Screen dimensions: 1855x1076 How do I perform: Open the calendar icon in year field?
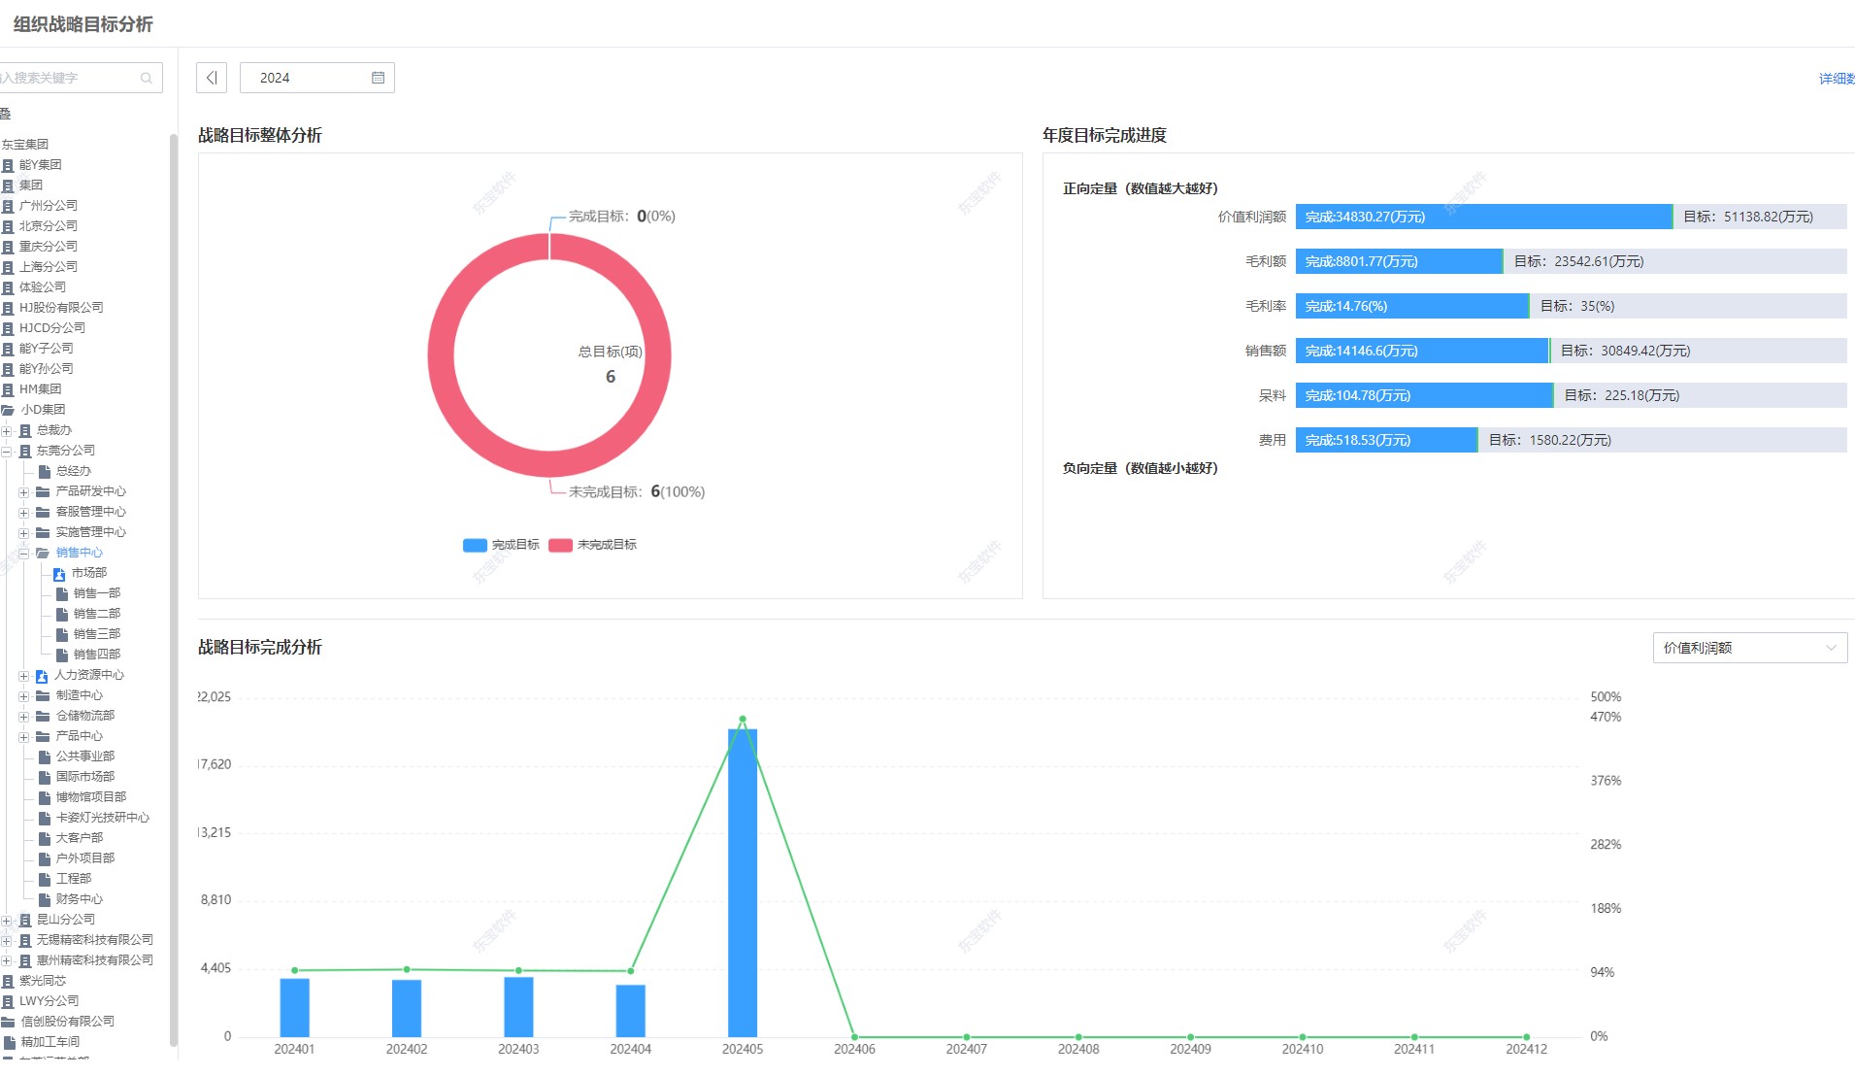[x=378, y=78]
